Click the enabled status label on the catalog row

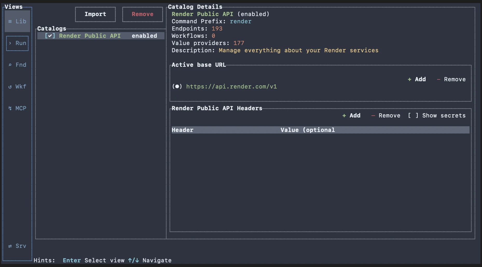[x=144, y=36]
